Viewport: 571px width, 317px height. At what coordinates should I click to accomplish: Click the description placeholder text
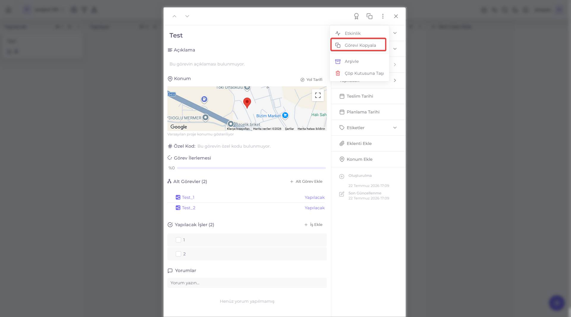click(x=207, y=64)
